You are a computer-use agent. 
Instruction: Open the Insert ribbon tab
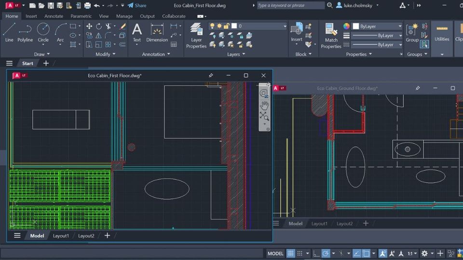(31, 16)
